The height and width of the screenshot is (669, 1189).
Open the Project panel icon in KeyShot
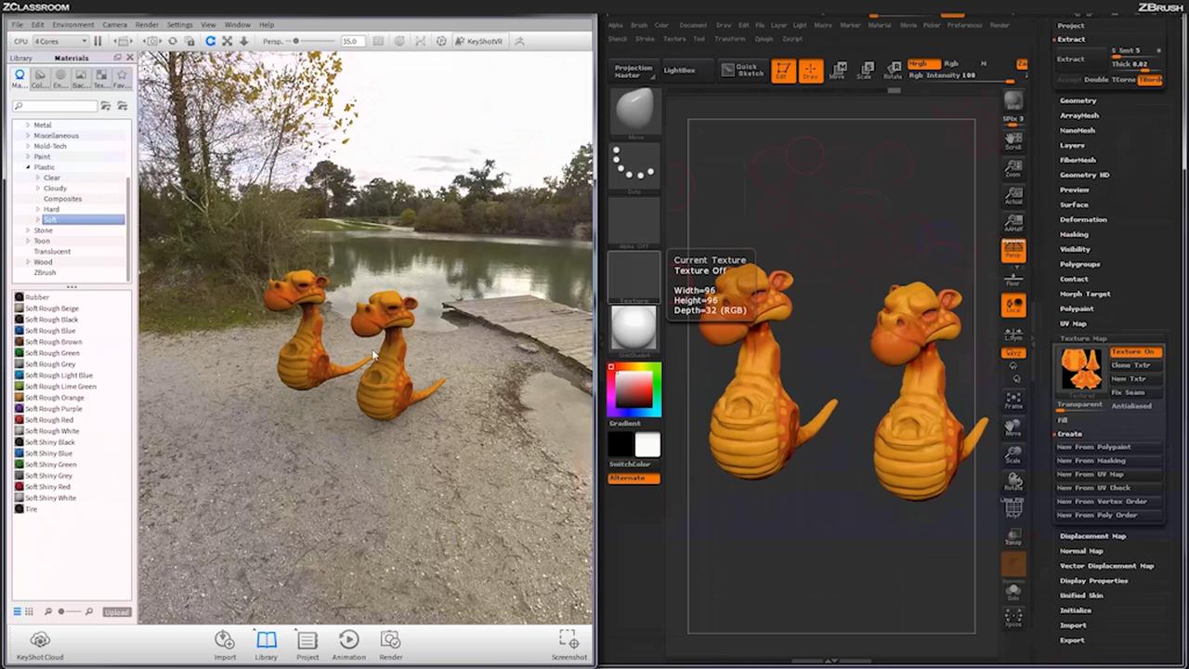[307, 644]
